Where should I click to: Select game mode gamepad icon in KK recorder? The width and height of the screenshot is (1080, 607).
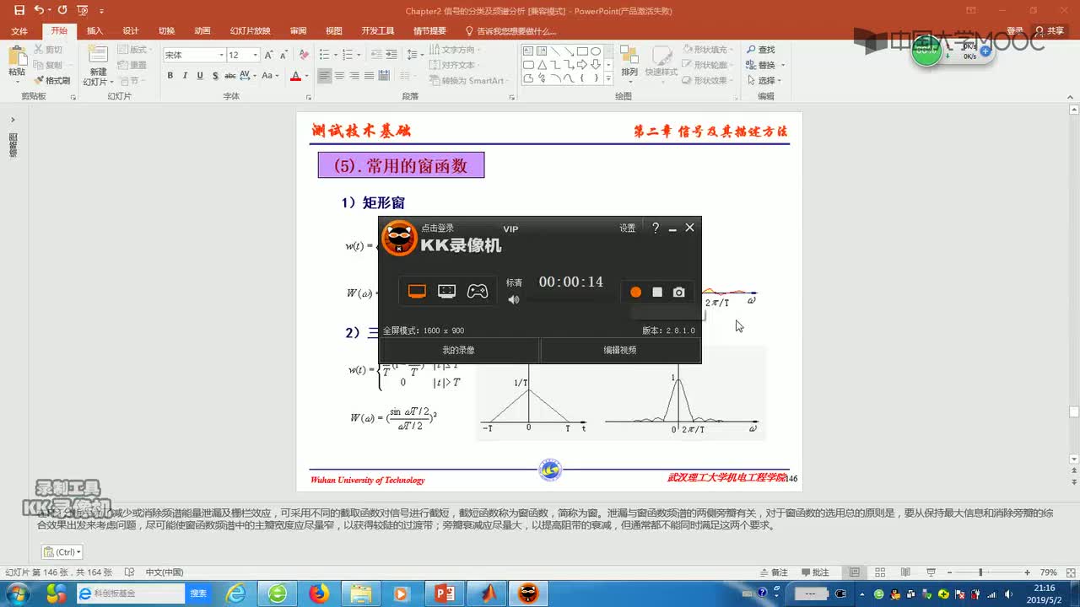tap(478, 292)
